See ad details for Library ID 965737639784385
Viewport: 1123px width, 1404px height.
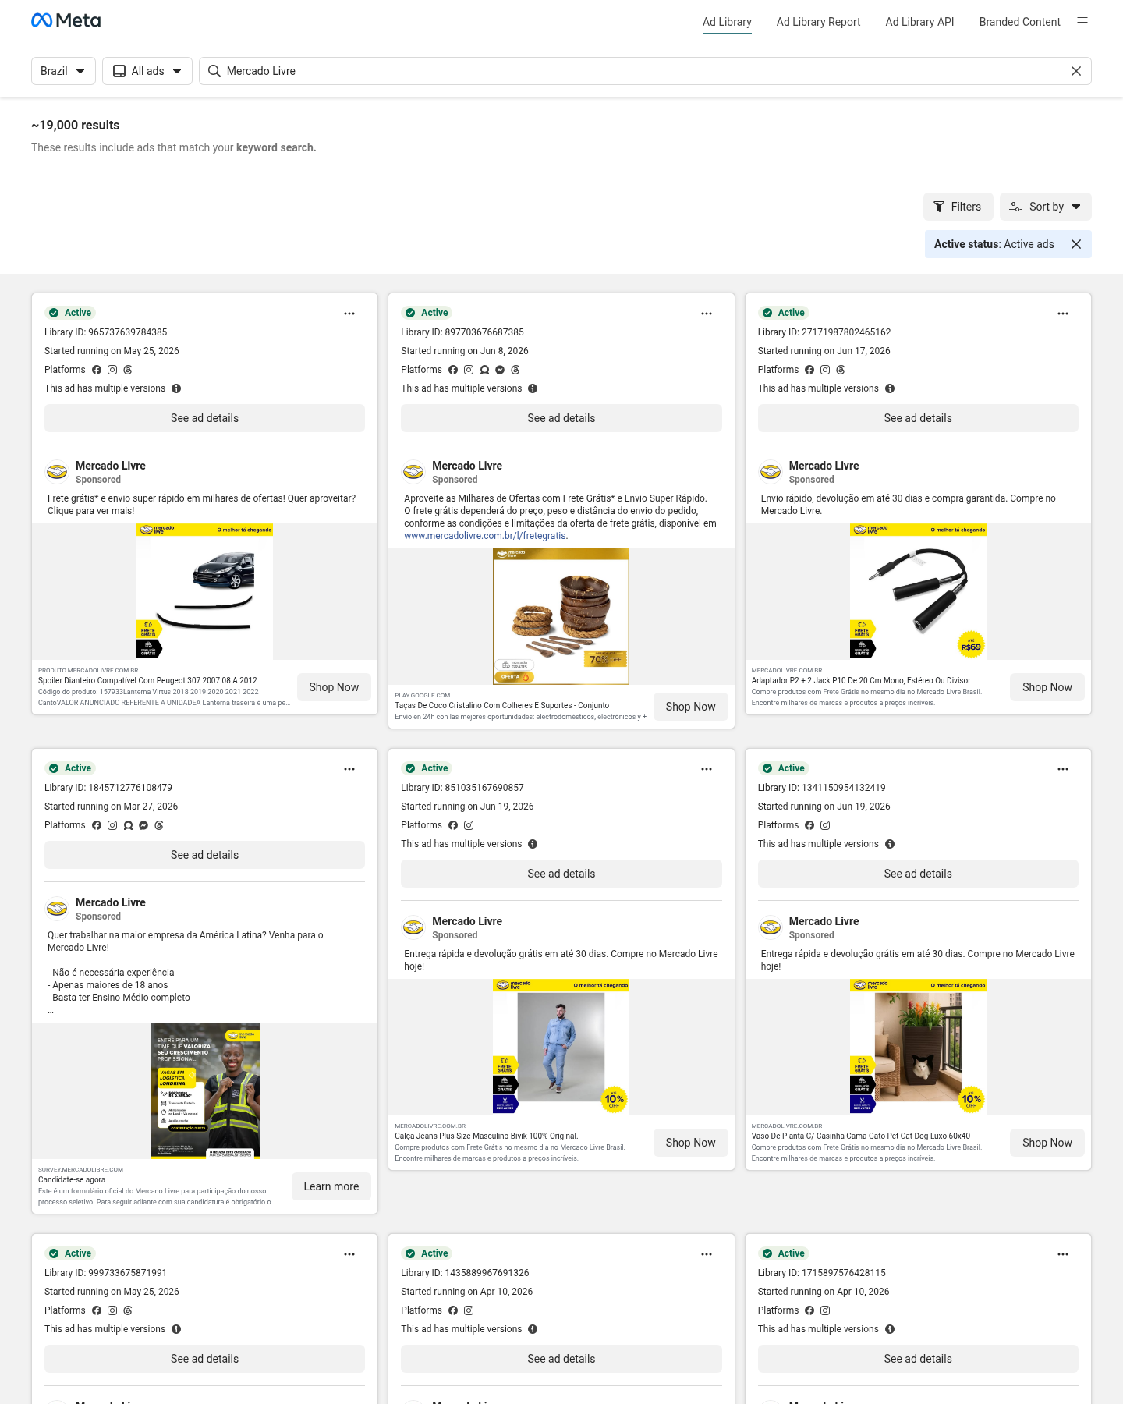click(x=204, y=418)
